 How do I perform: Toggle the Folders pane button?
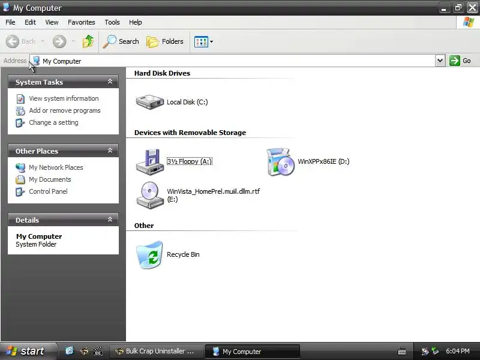pyautogui.click(x=165, y=41)
